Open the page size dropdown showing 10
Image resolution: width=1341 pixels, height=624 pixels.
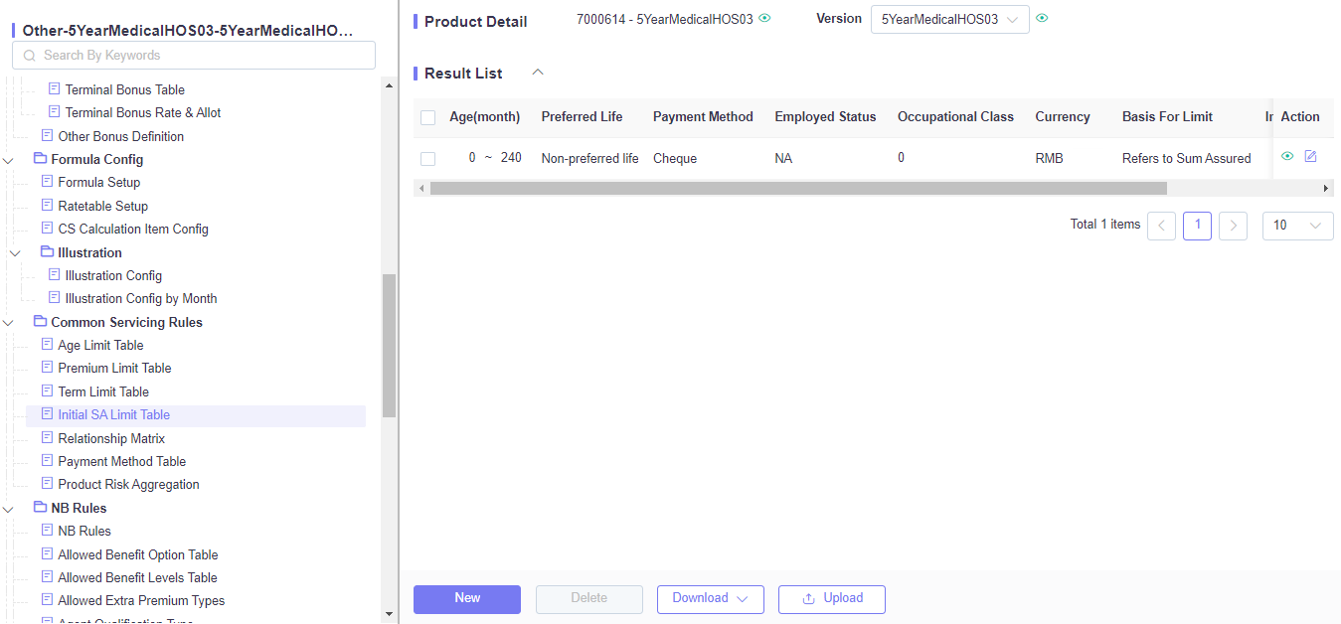click(1297, 226)
